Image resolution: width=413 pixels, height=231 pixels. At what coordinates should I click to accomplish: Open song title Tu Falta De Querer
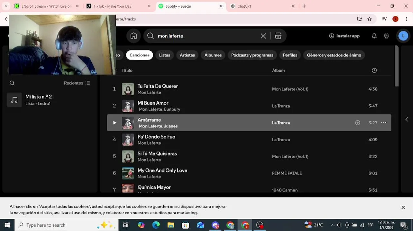(158, 86)
